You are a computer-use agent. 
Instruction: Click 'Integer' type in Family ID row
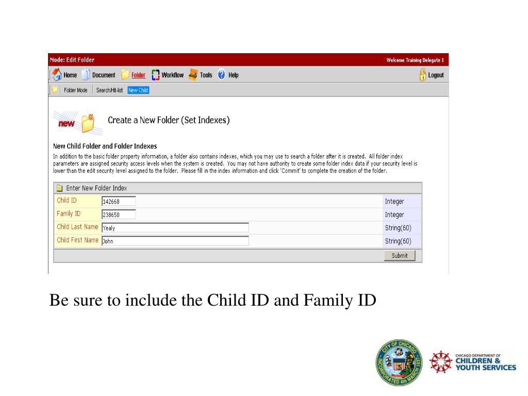pos(394,214)
